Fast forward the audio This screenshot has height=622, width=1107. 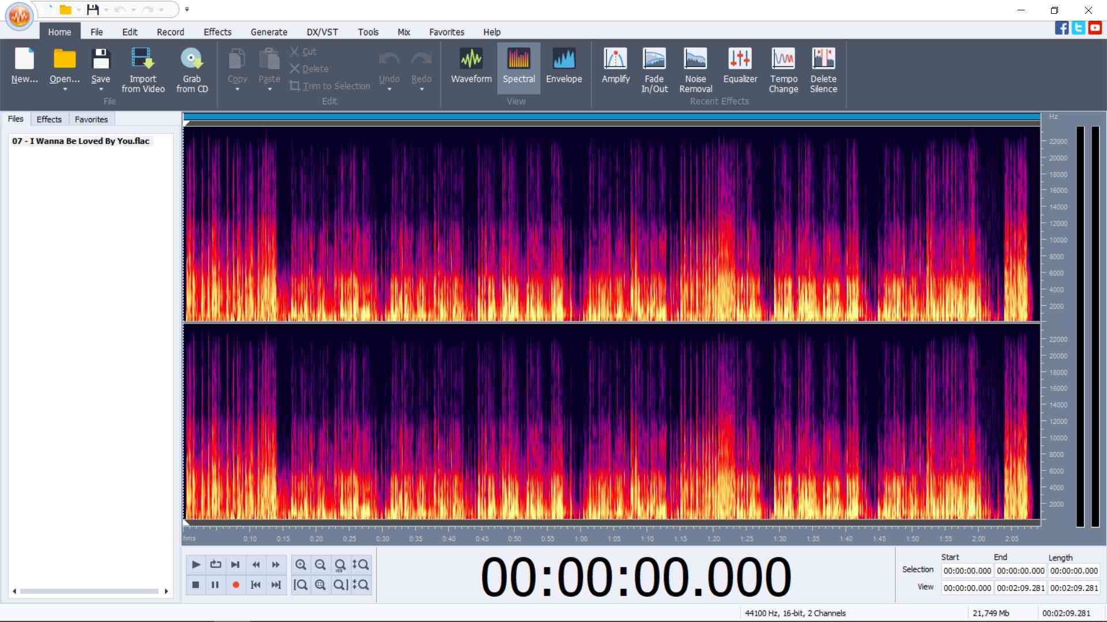point(276,564)
